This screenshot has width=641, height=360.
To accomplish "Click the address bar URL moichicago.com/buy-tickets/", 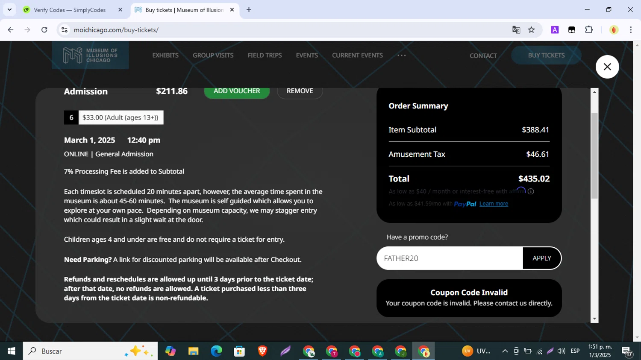I will (x=116, y=30).
